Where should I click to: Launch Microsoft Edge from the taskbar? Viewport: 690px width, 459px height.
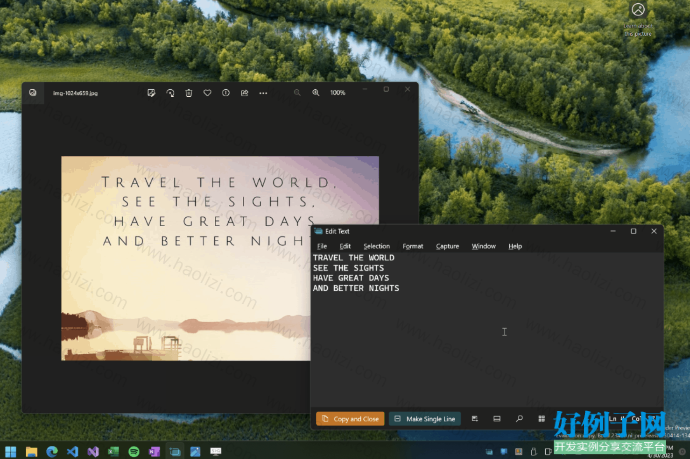pyautogui.click(x=52, y=452)
